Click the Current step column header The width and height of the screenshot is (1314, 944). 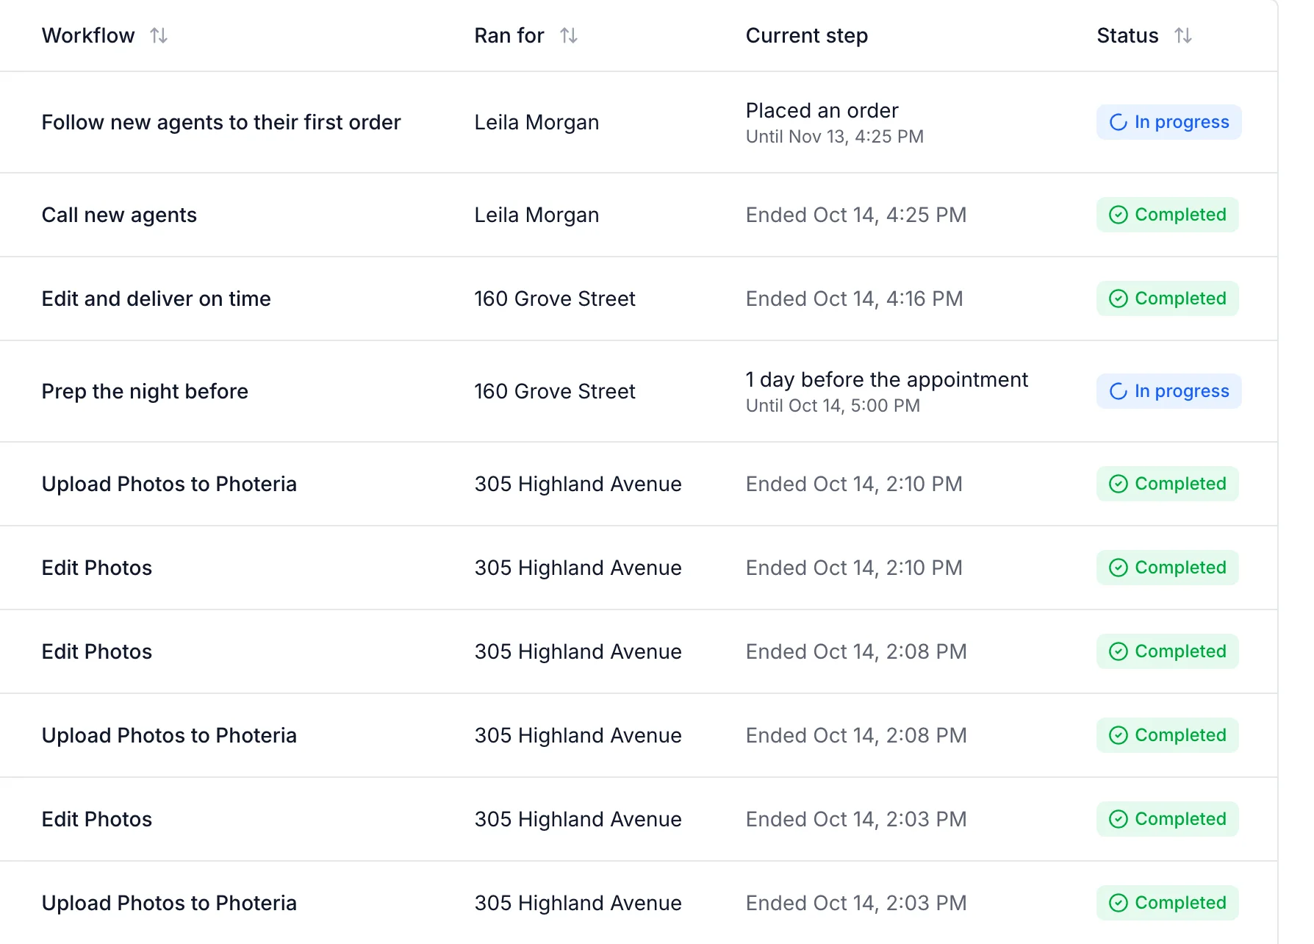(807, 35)
